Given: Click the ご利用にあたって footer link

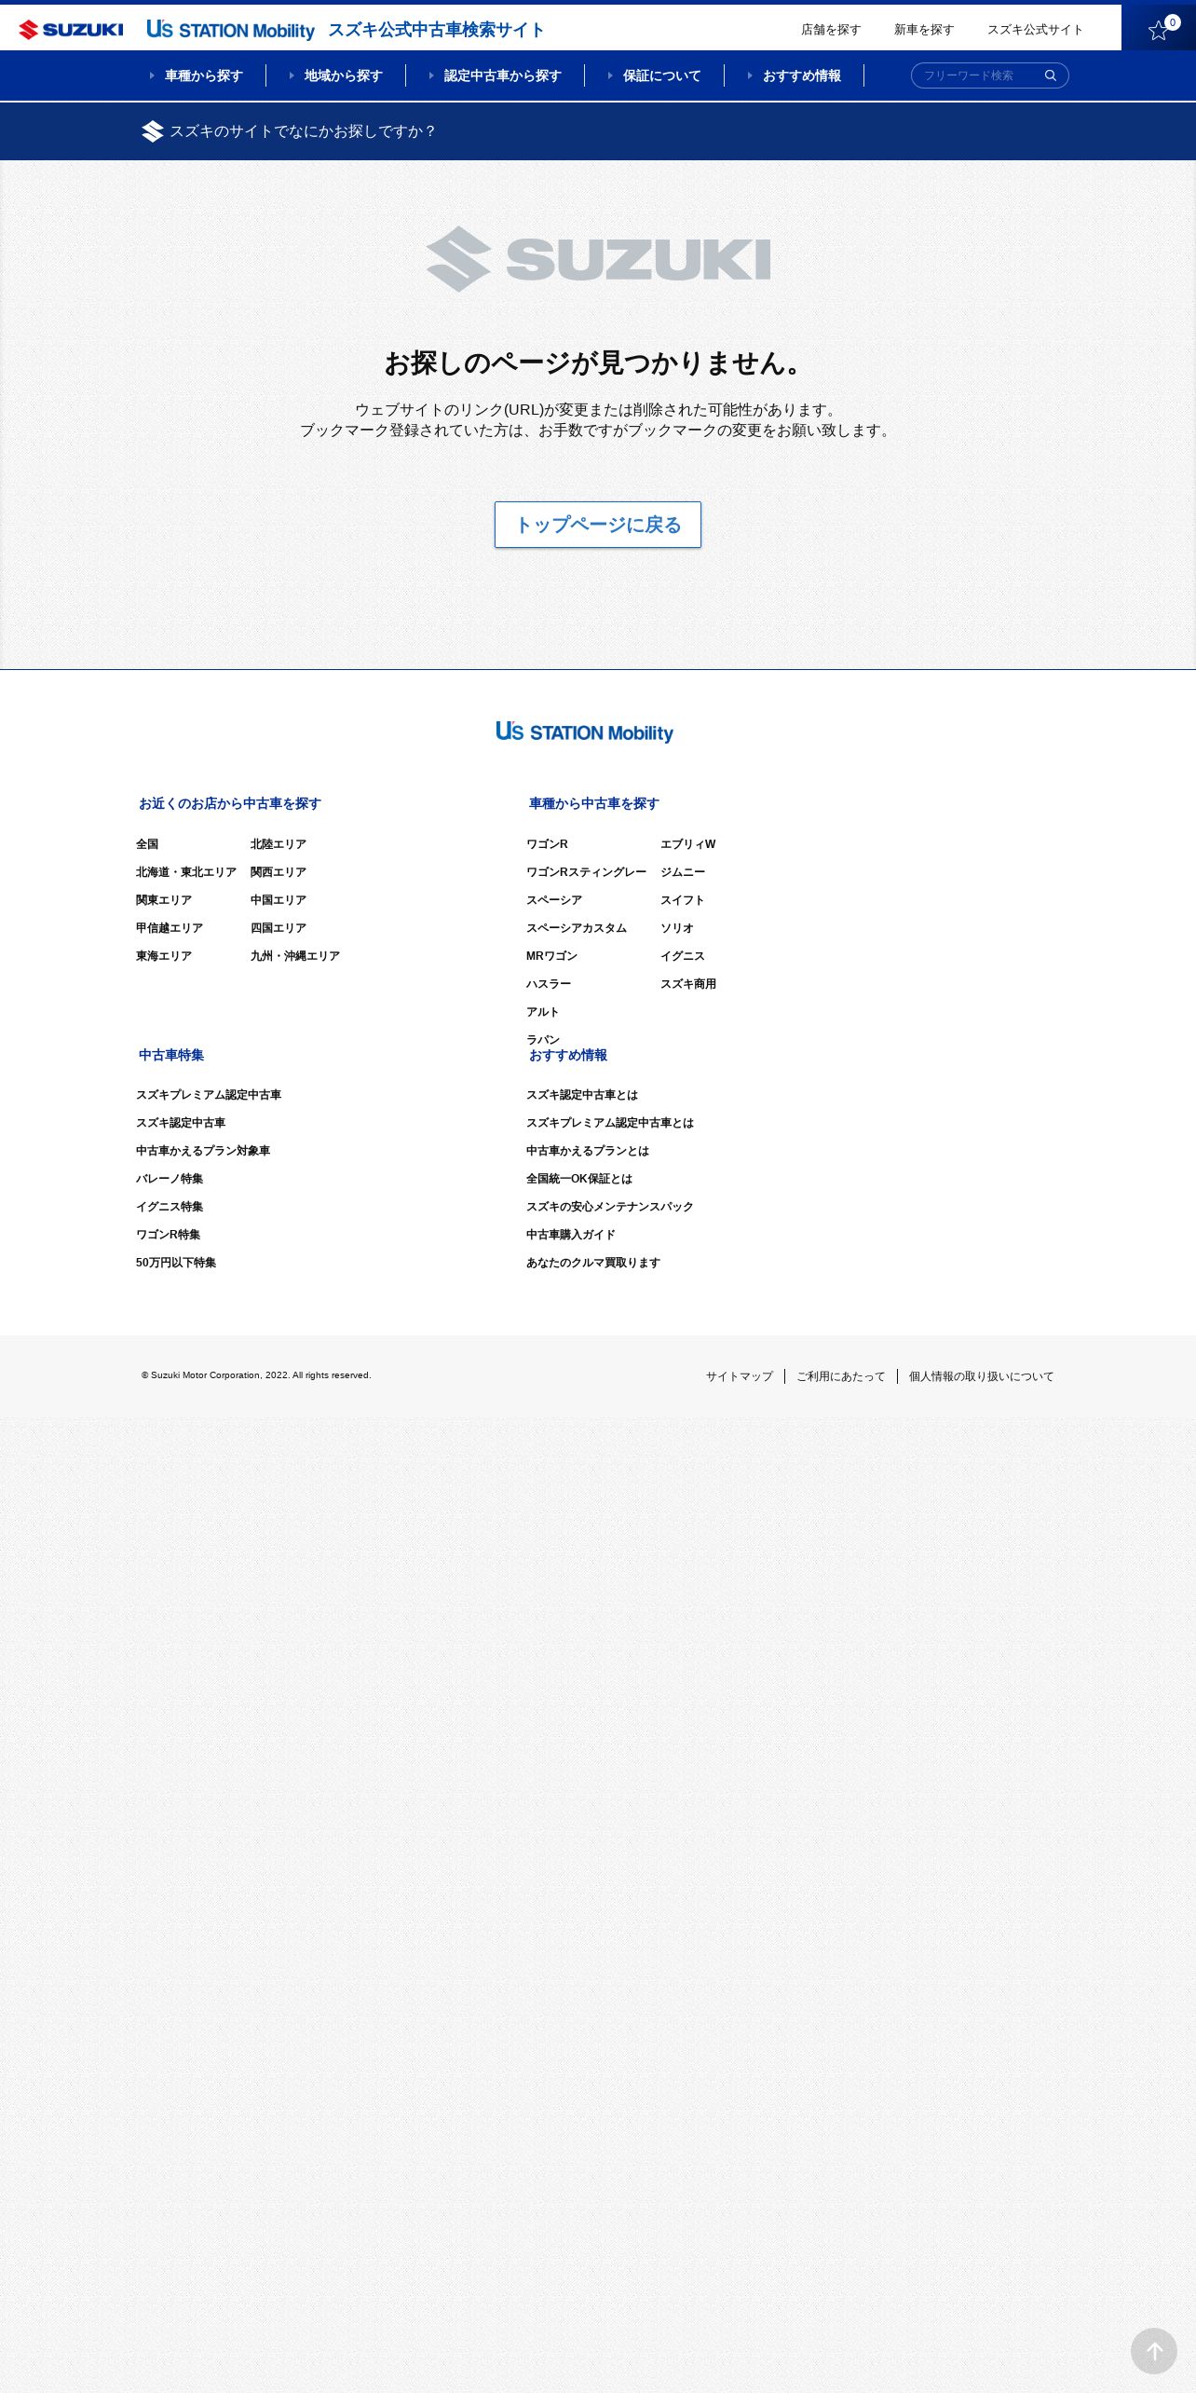Looking at the screenshot, I should 841,1376.
